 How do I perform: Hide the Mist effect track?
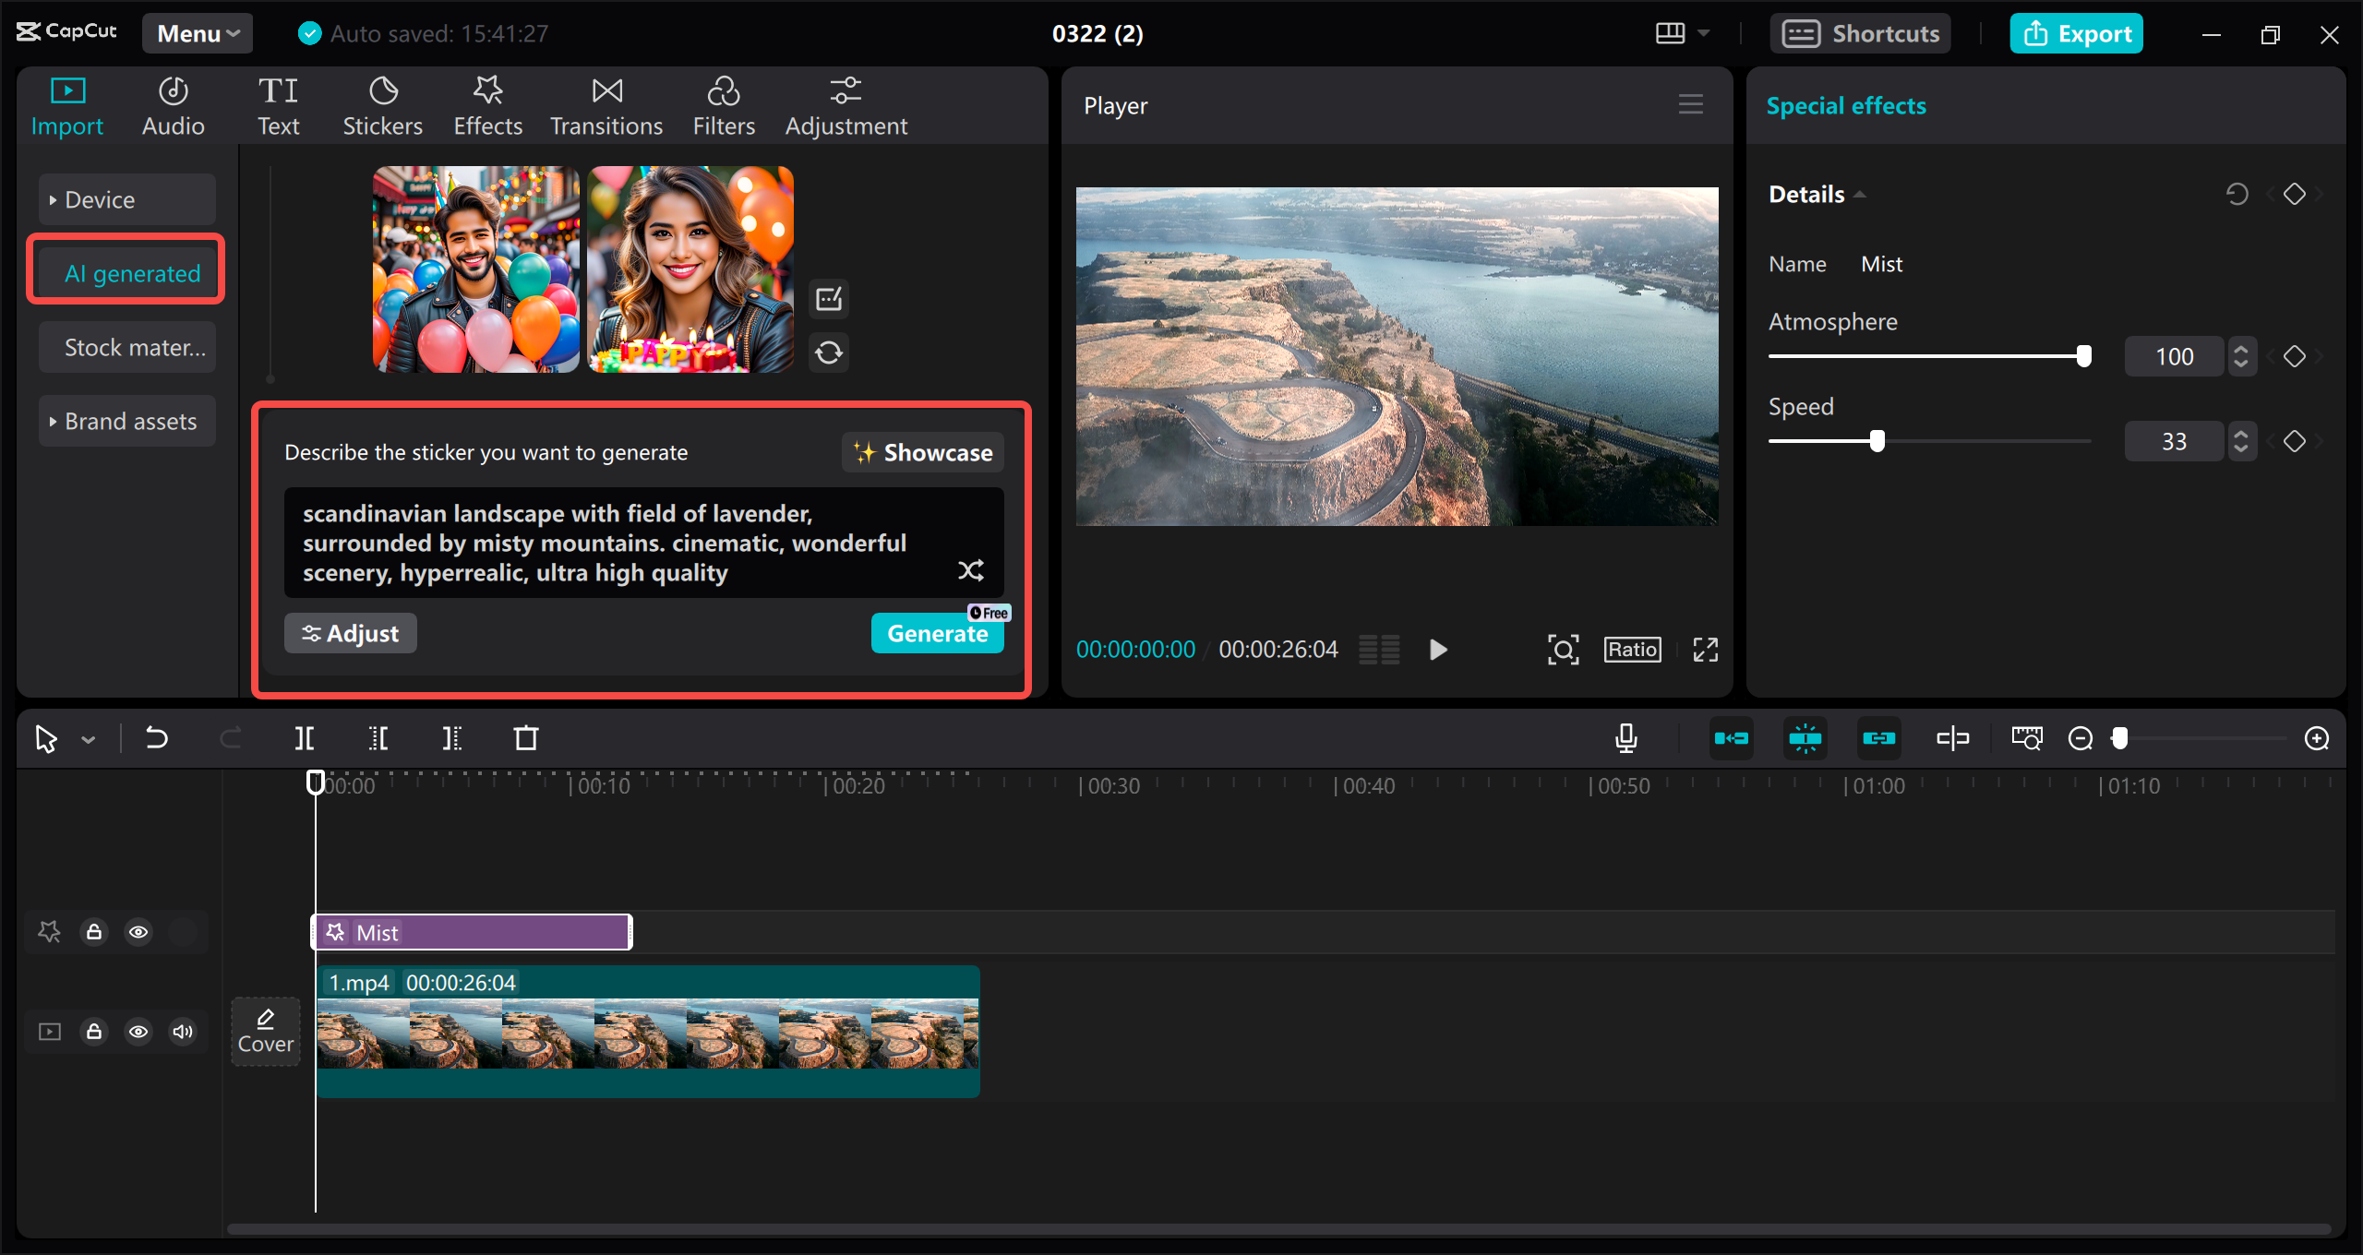(138, 931)
